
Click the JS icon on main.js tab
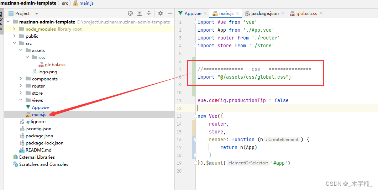click(215, 14)
